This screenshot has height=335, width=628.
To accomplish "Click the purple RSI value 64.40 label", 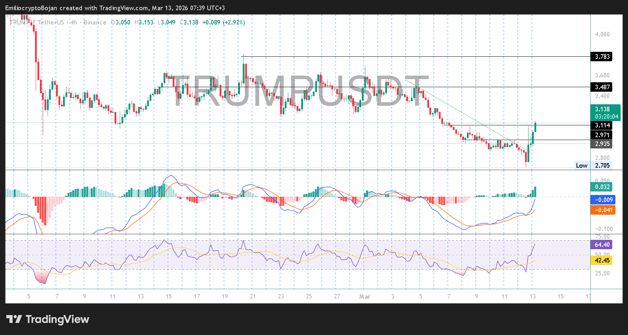I will pyautogui.click(x=601, y=245).
